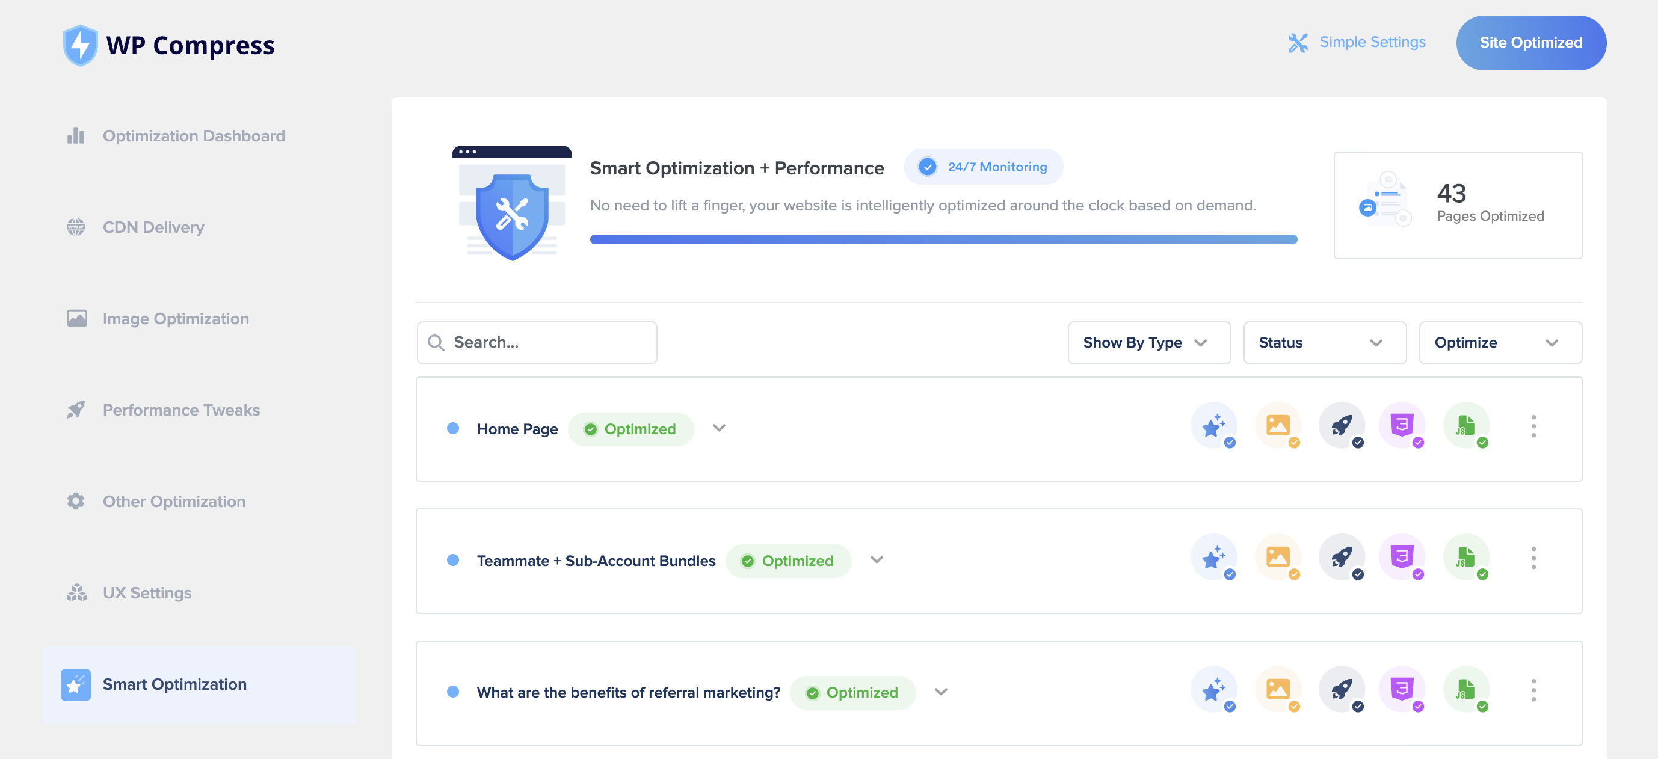1658x759 pixels.
Task: Open Other Optimization section
Action: (174, 501)
